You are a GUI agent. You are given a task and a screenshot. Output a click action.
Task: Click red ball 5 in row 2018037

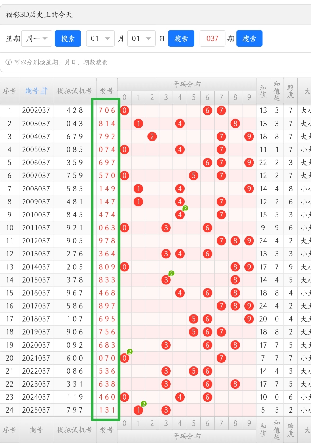click(194, 319)
